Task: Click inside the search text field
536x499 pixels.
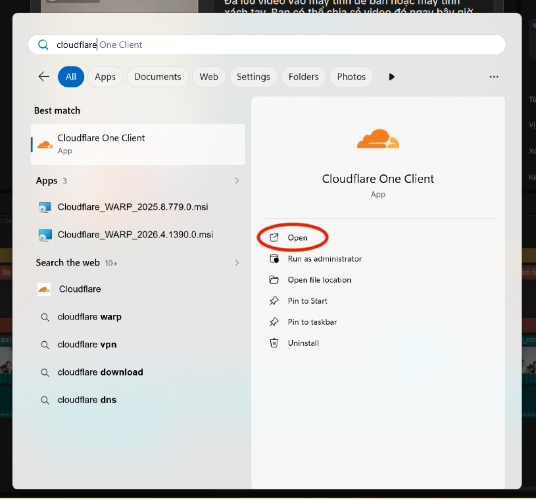Action: (267, 45)
